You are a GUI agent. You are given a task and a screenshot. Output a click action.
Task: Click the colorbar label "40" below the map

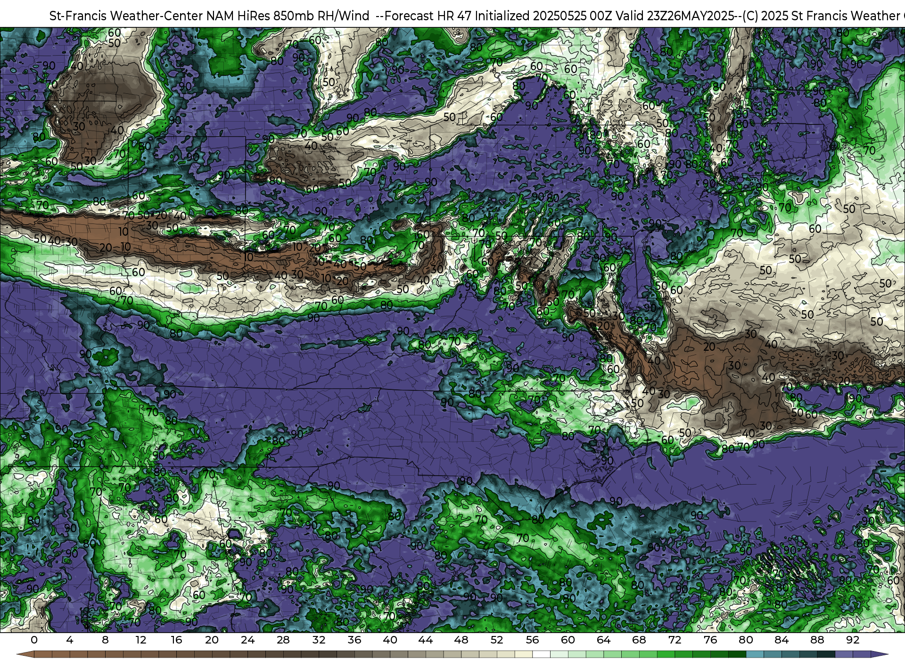point(390,640)
